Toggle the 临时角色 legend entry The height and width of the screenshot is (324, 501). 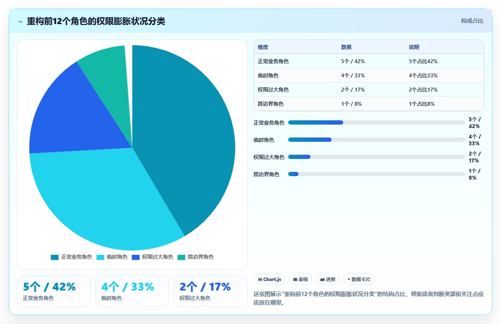coord(112,257)
